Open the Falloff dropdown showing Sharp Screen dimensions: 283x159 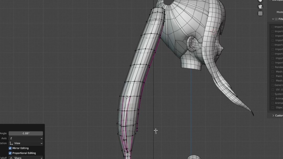(x=26, y=157)
